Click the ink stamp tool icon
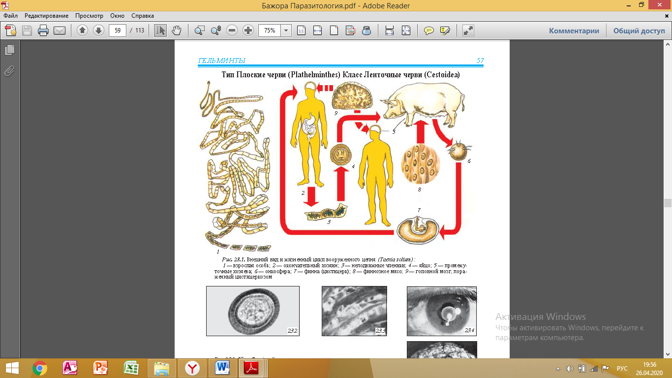Image resolution: width=672 pixels, height=378 pixels. pos(367,31)
